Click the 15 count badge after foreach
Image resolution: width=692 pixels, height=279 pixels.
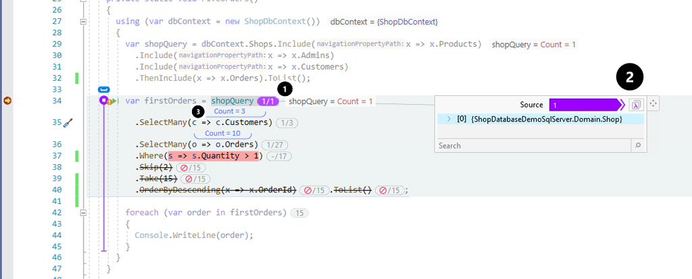[299, 213]
